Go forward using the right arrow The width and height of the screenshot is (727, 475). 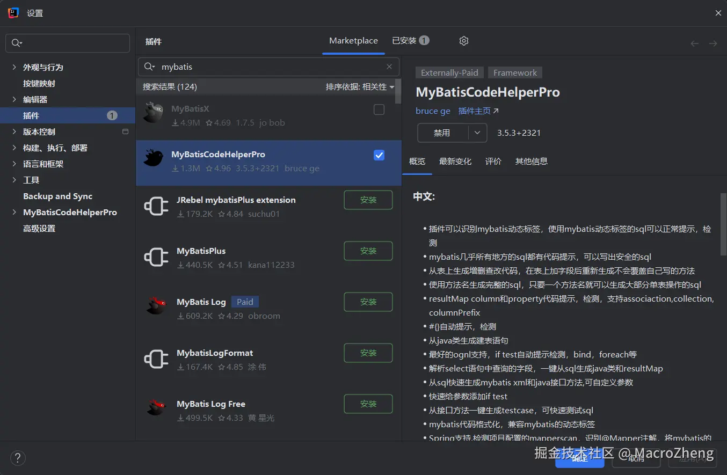pos(713,43)
